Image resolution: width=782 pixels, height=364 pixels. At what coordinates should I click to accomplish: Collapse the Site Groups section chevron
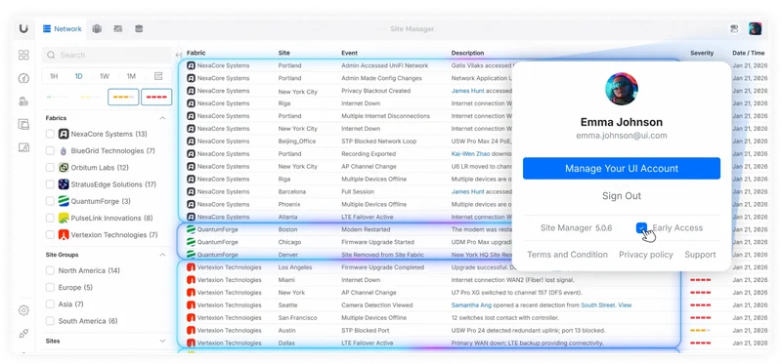tap(162, 255)
